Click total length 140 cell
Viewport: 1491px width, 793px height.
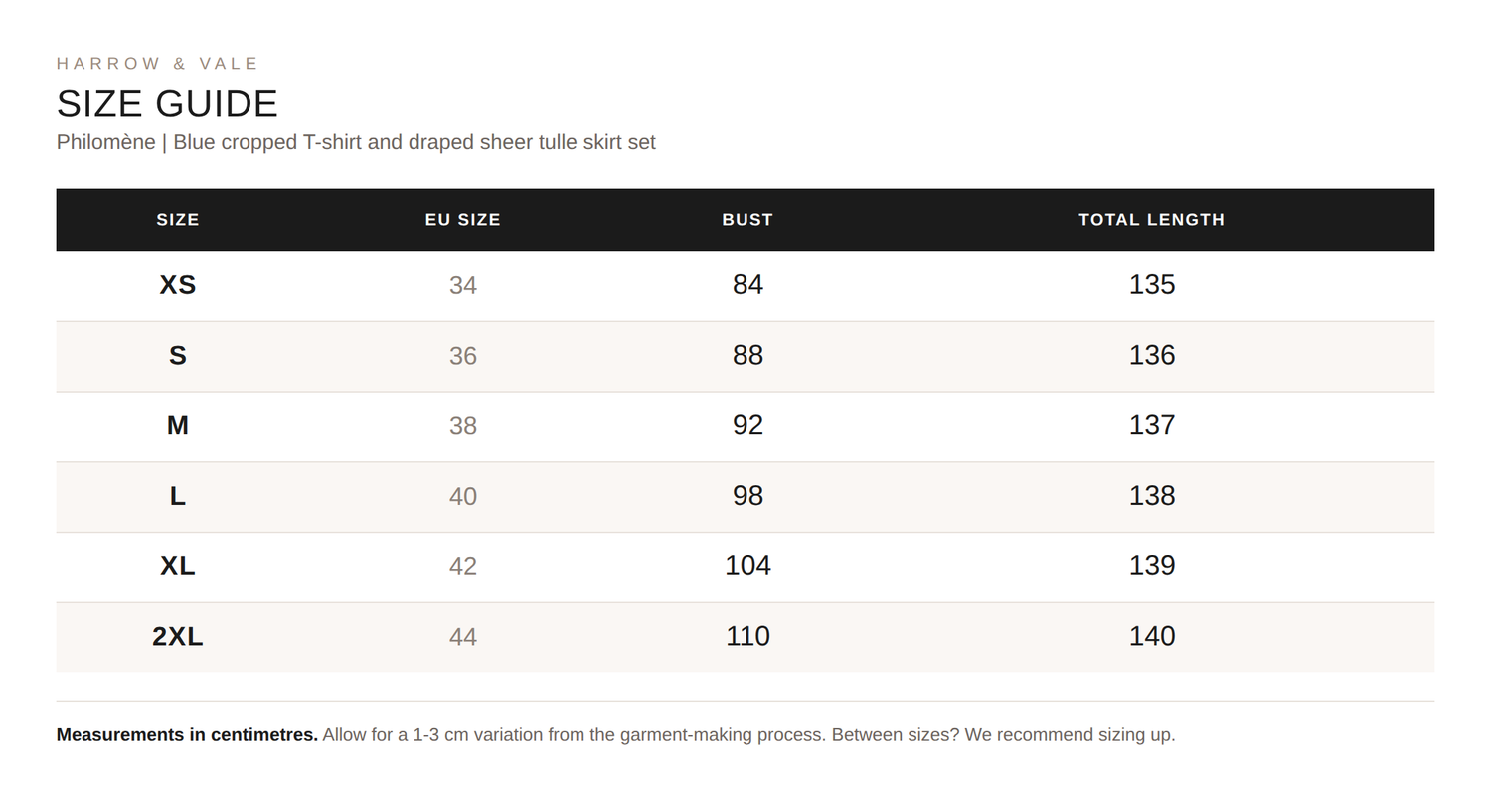tap(1152, 636)
